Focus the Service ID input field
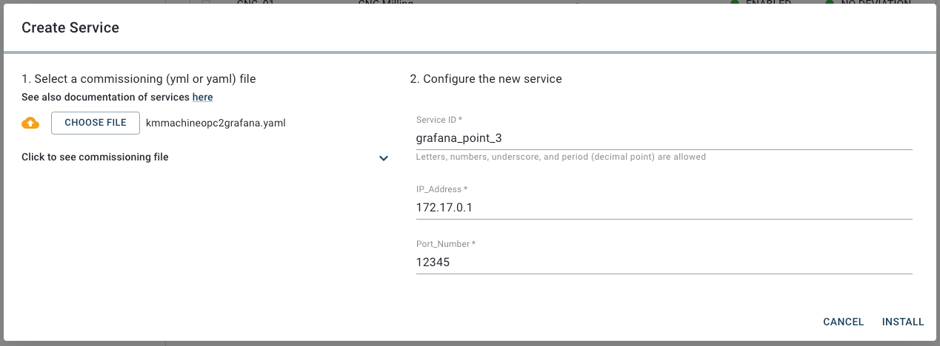Viewport: 940px width, 346px height. point(664,138)
